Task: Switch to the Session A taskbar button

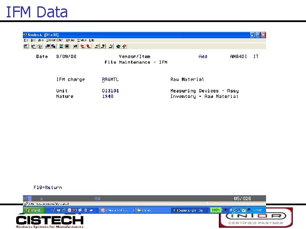Action: (188, 210)
